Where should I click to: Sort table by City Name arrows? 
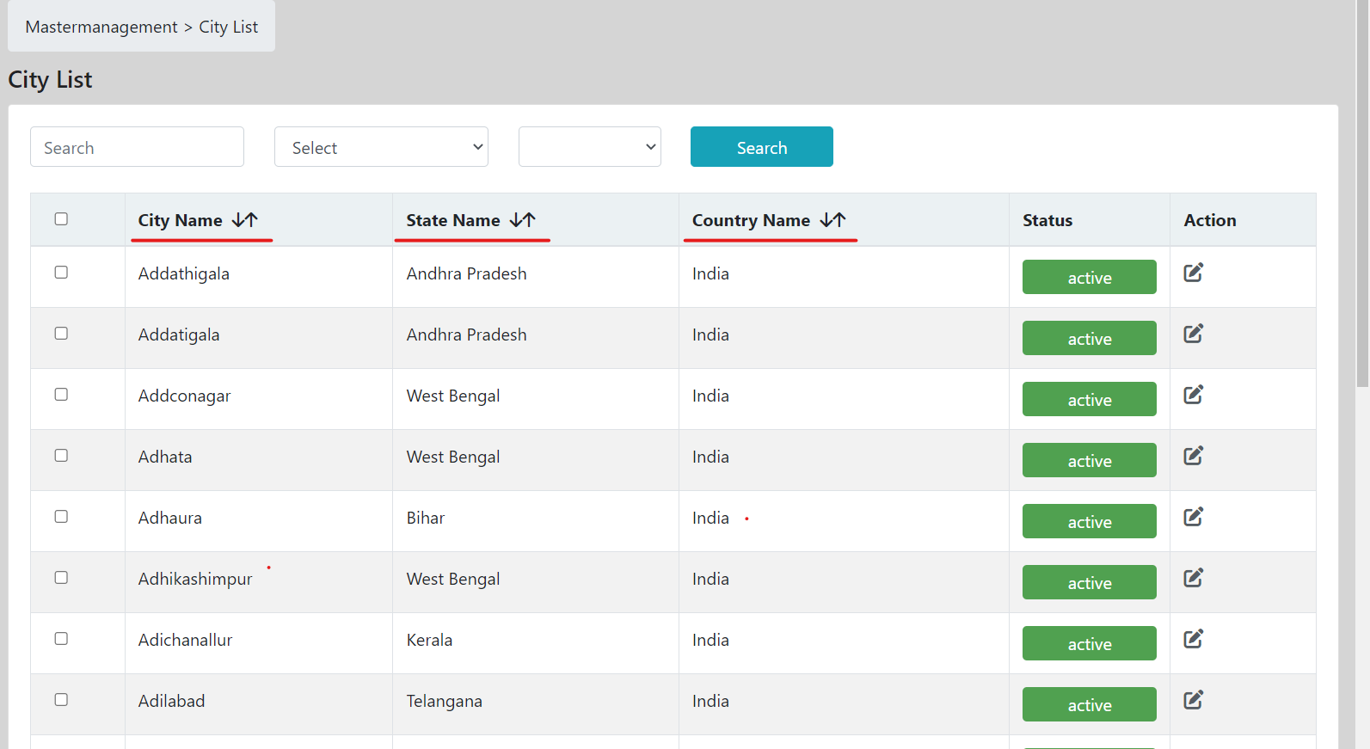coord(245,220)
